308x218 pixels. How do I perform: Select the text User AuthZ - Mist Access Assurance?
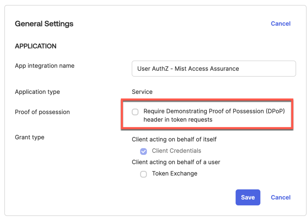click(x=188, y=68)
